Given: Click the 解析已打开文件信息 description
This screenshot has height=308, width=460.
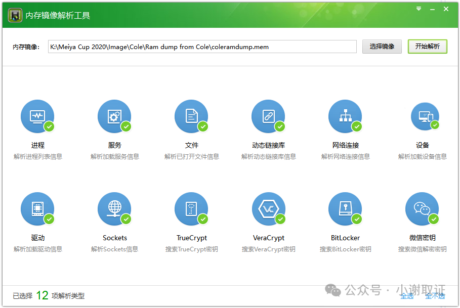Looking at the screenshot, I should [192, 156].
